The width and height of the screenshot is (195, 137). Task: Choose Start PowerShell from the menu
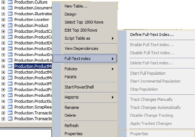[79, 87]
